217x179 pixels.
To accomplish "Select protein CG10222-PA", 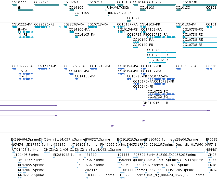I will pyautogui.click(x=22, y=66).
